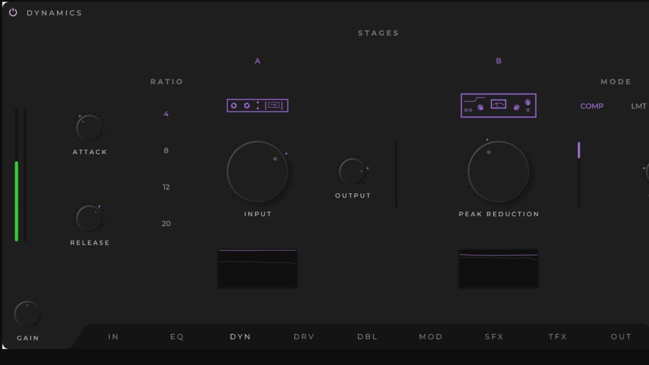Click the Release knob

89,218
